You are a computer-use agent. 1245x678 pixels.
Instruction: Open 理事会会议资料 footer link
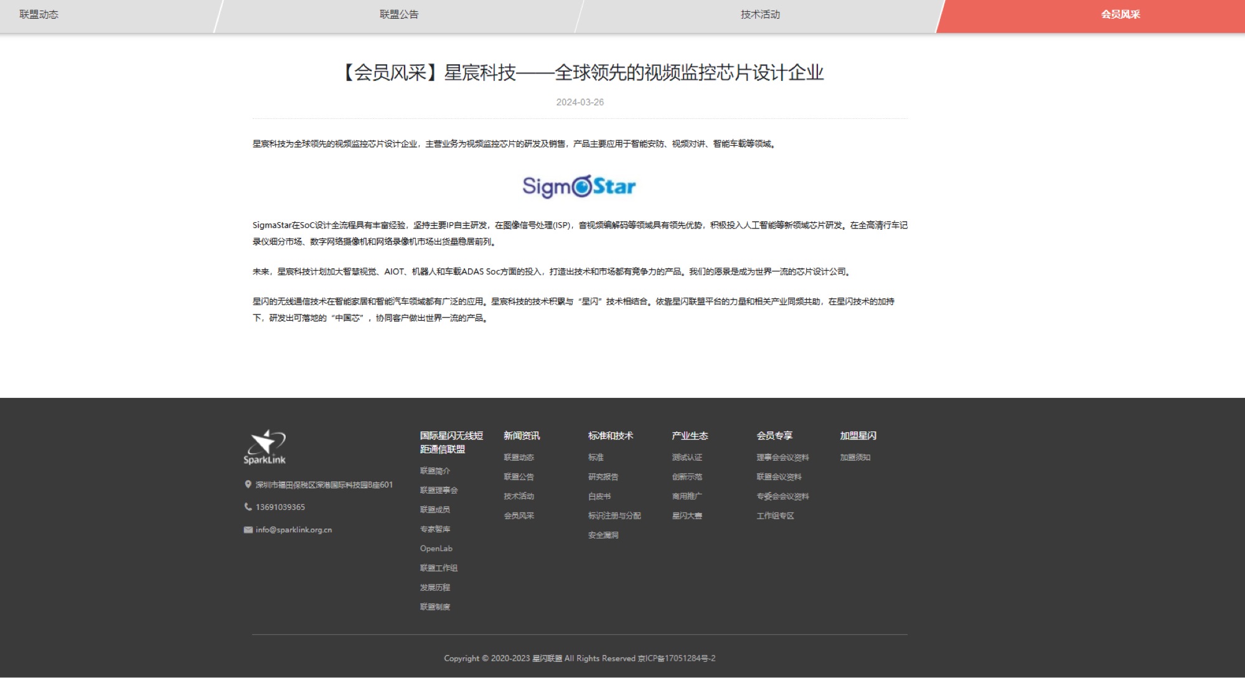782,457
